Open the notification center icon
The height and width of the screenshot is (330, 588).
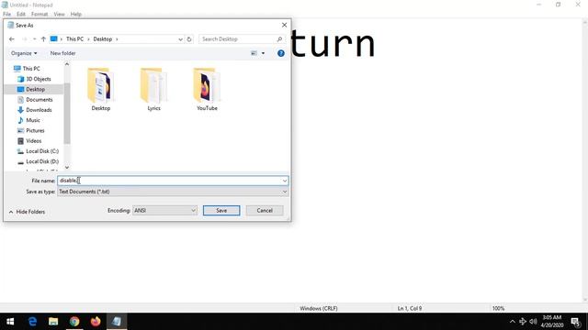pyautogui.click(x=576, y=322)
